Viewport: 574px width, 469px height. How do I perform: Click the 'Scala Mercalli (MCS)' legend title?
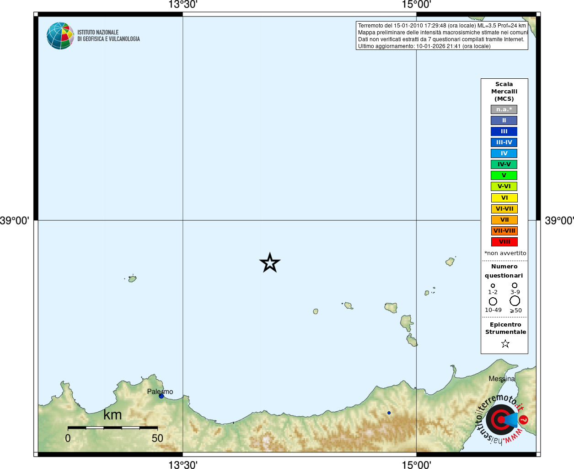pyautogui.click(x=504, y=92)
